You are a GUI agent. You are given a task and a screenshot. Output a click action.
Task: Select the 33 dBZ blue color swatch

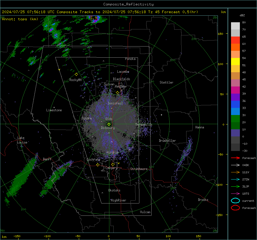tap(235, 111)
